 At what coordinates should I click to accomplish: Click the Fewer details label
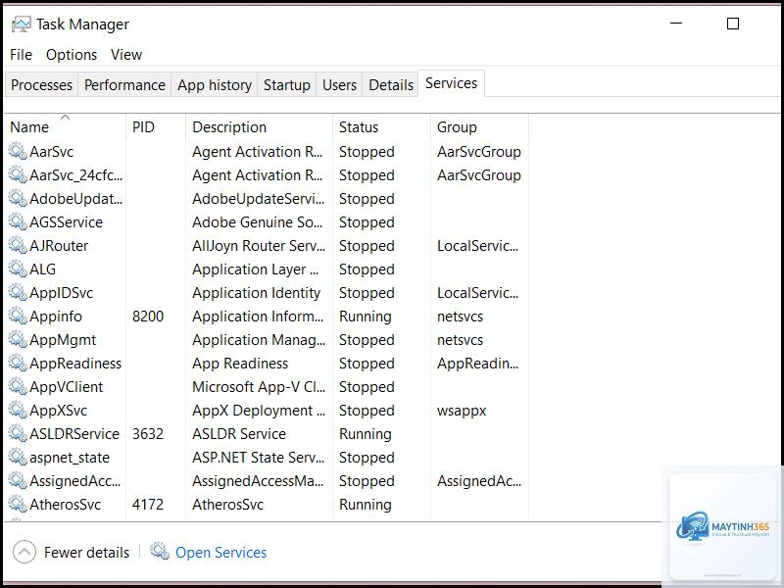click(86, 553)
